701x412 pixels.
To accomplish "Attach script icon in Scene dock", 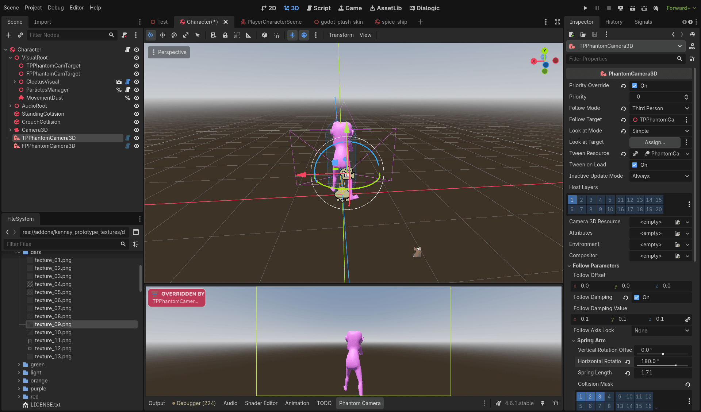I will [125, 35].
